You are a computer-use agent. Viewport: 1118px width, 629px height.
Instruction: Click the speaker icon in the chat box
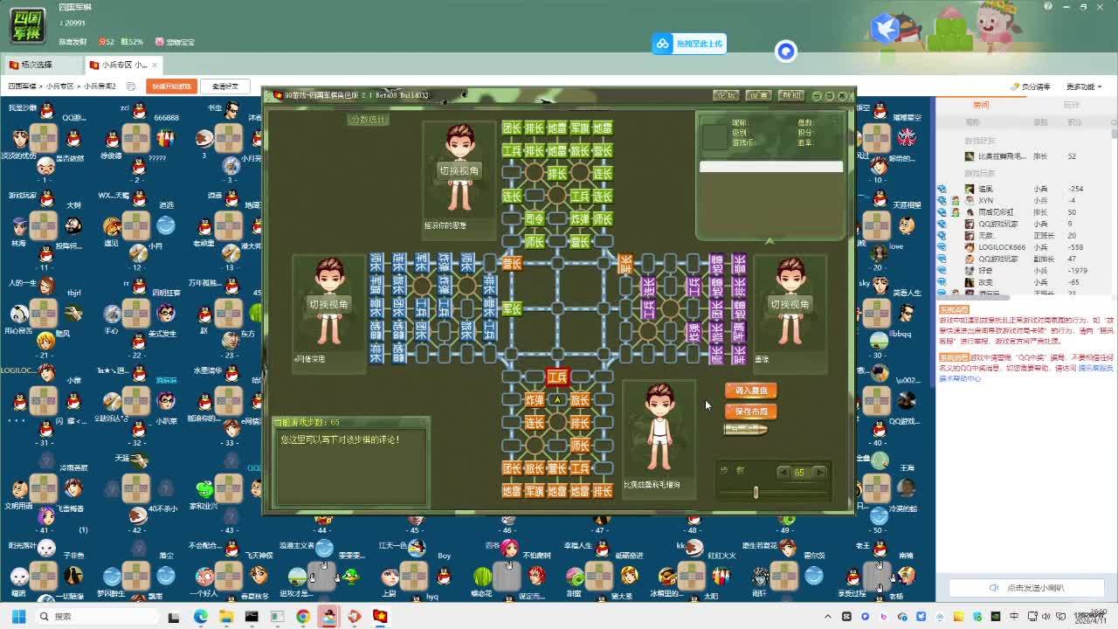993,588
